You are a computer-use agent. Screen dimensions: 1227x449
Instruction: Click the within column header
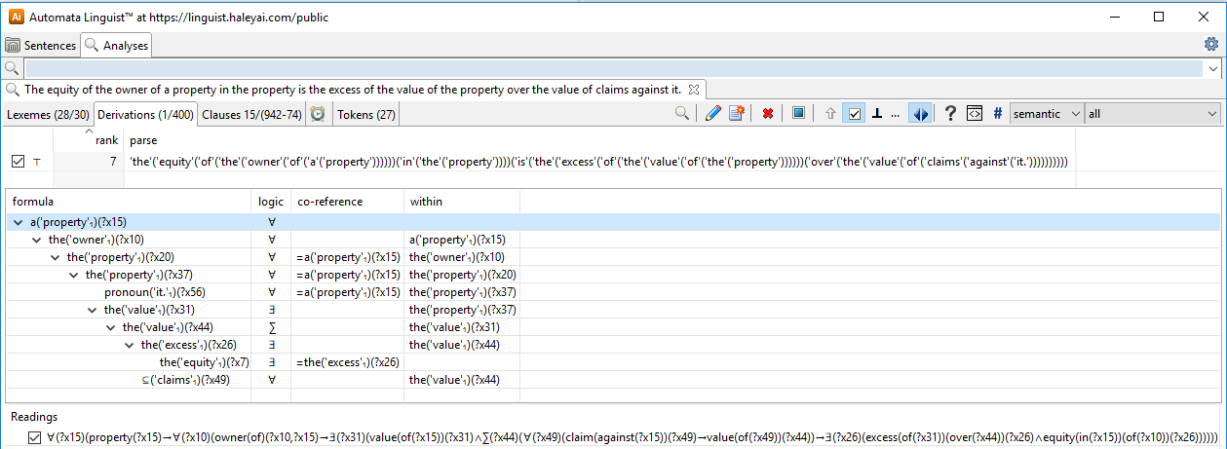(x=427, y=202)
